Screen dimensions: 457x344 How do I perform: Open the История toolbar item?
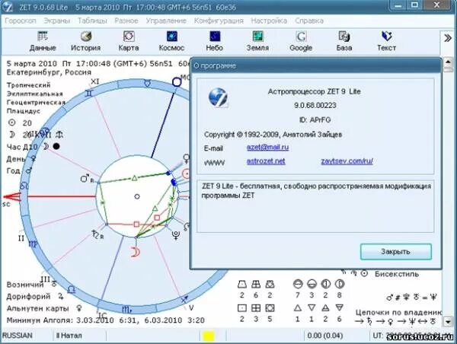point(85,41)
